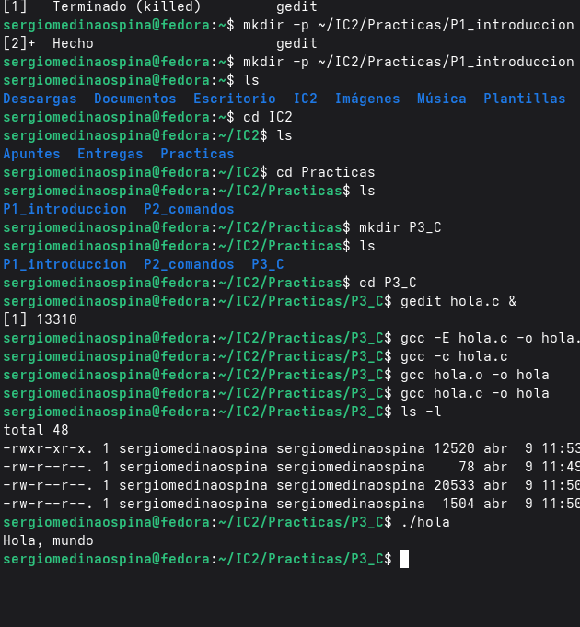Click the Plantillas directory name

click(x=524, y=99)
